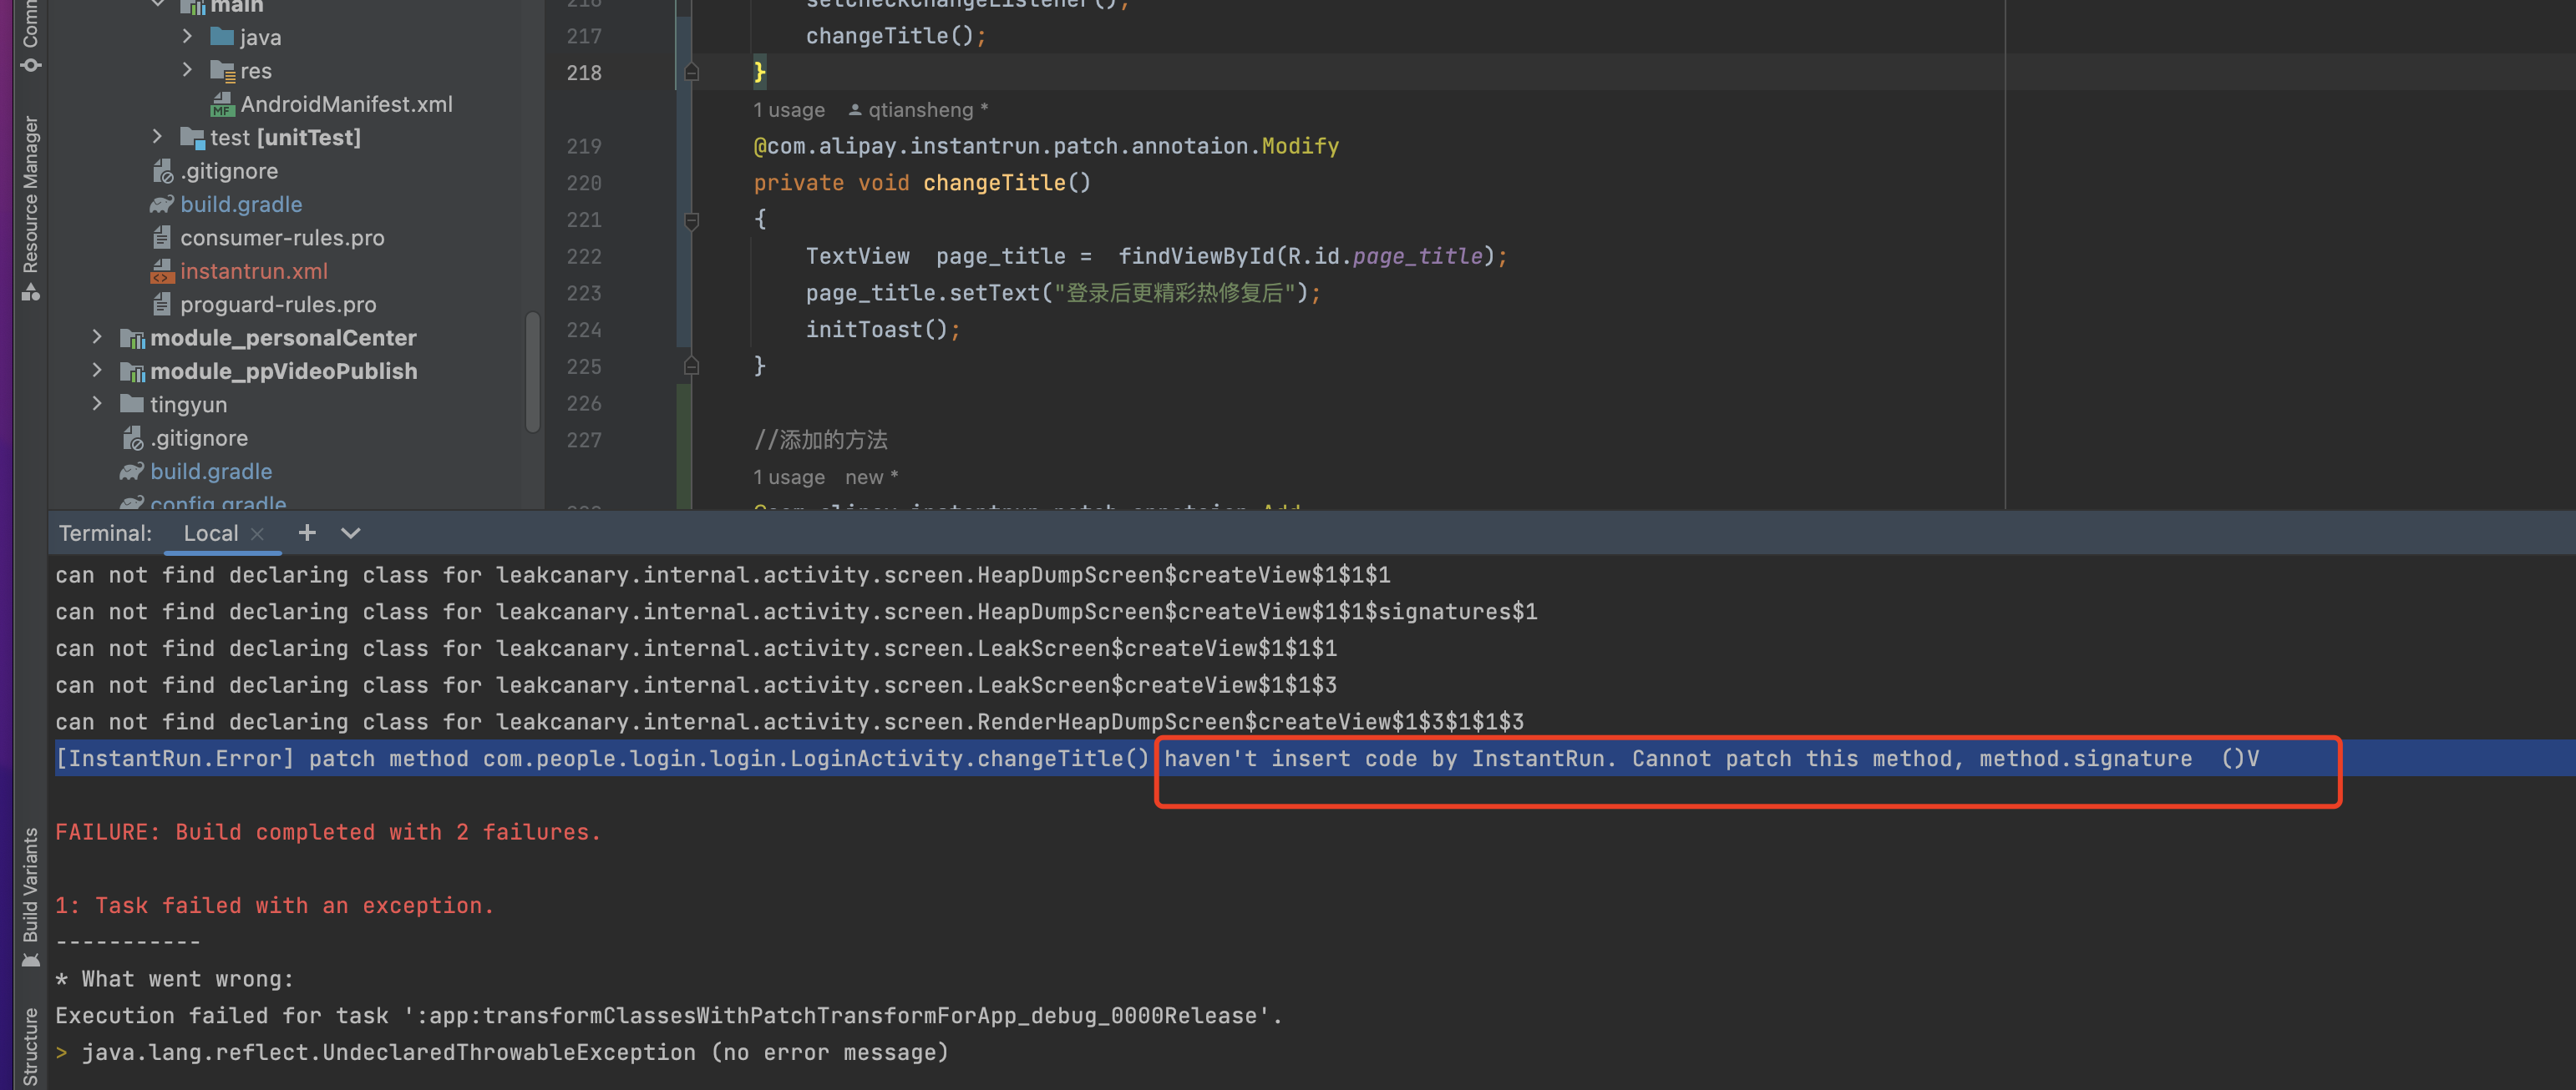Open the Commit tool window

30,36
